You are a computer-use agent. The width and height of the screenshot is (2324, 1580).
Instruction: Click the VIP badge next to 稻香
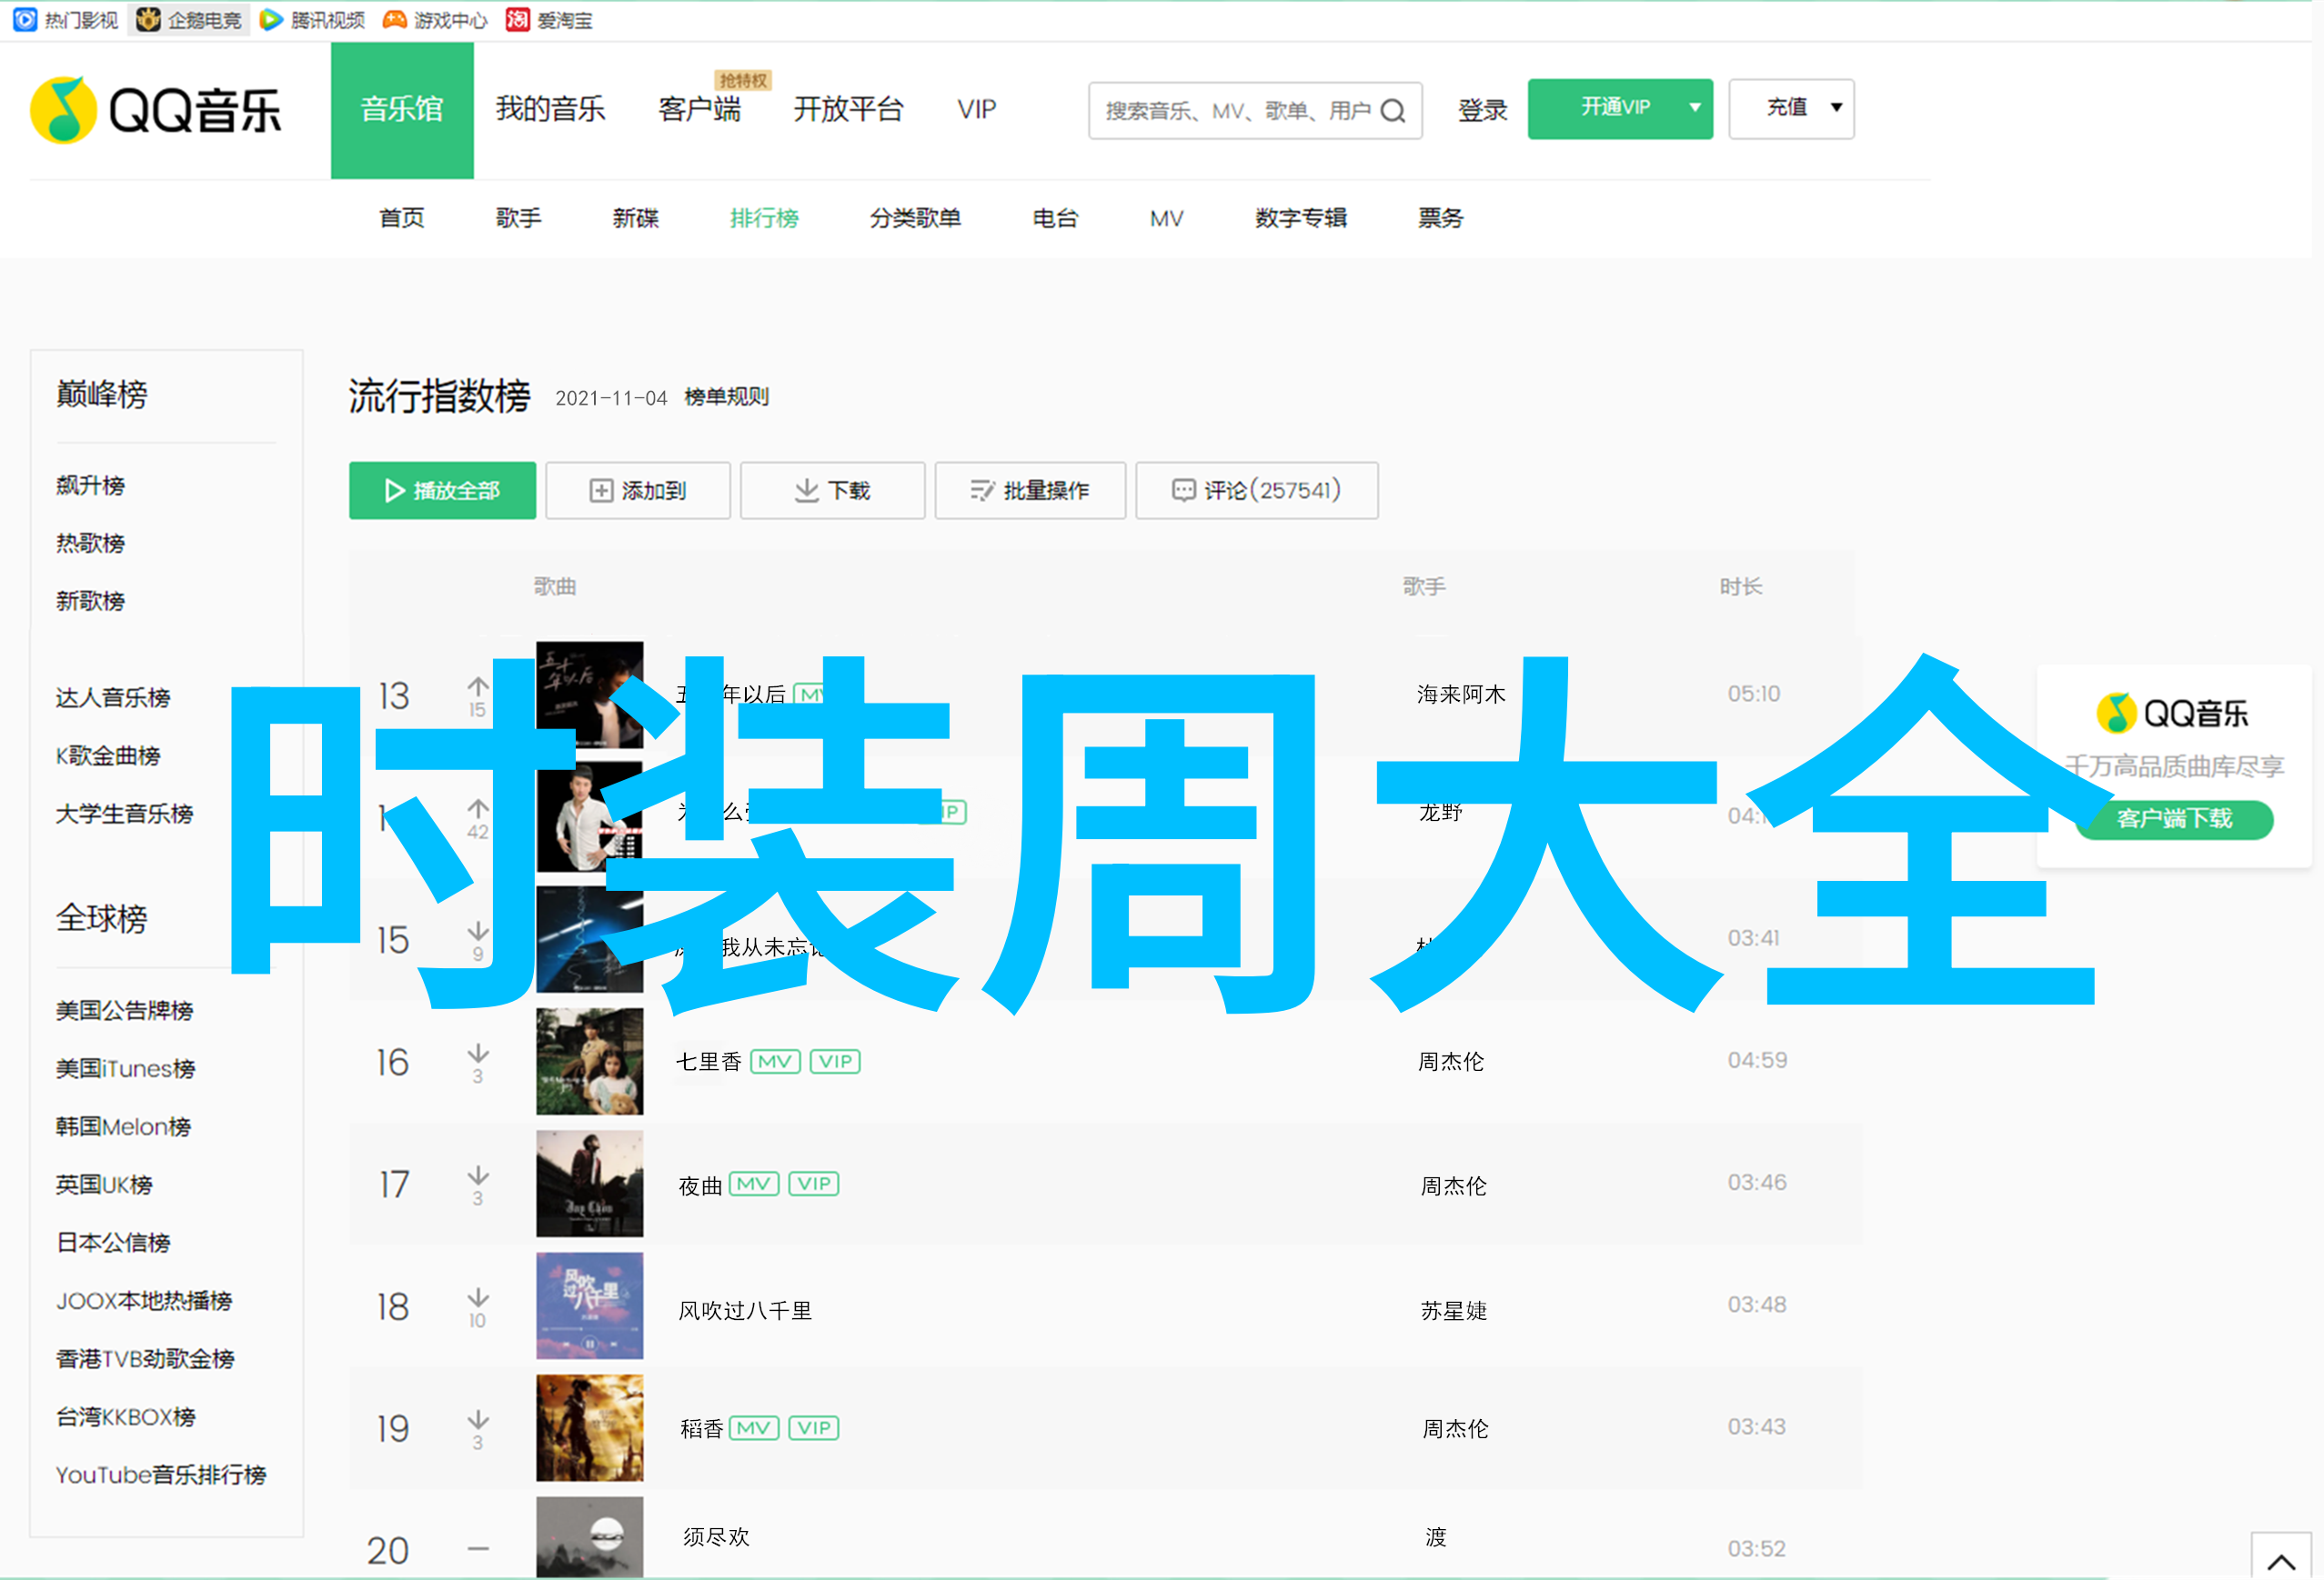(814, 1428)
